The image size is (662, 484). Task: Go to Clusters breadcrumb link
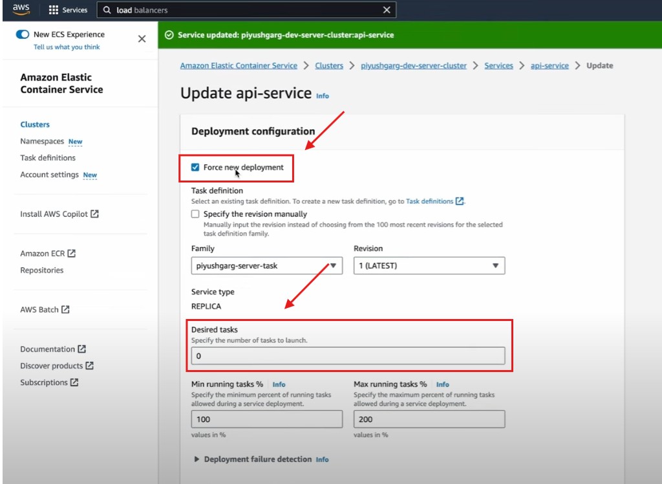coord(329,65)
